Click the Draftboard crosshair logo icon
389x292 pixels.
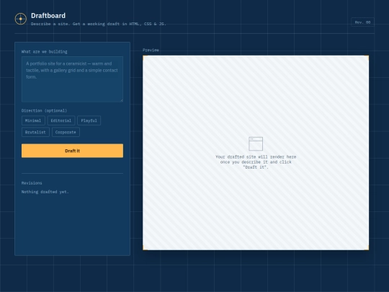[21, 19]
